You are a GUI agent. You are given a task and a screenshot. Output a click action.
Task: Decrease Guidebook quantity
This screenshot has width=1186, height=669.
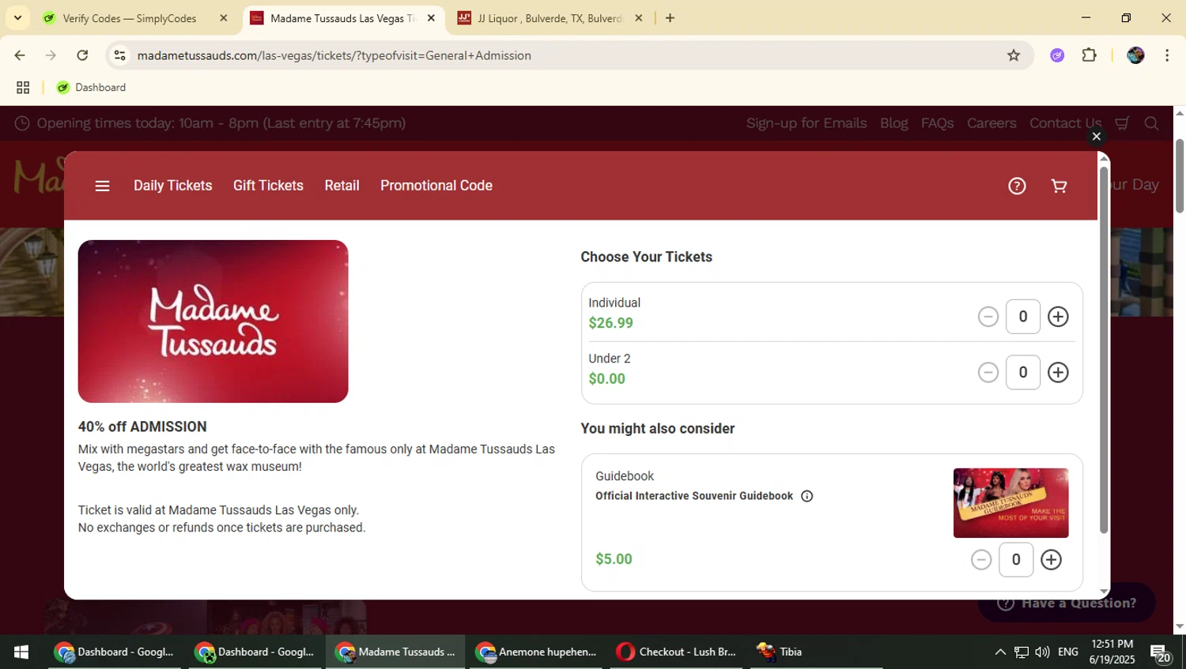[x=981, y=559]
